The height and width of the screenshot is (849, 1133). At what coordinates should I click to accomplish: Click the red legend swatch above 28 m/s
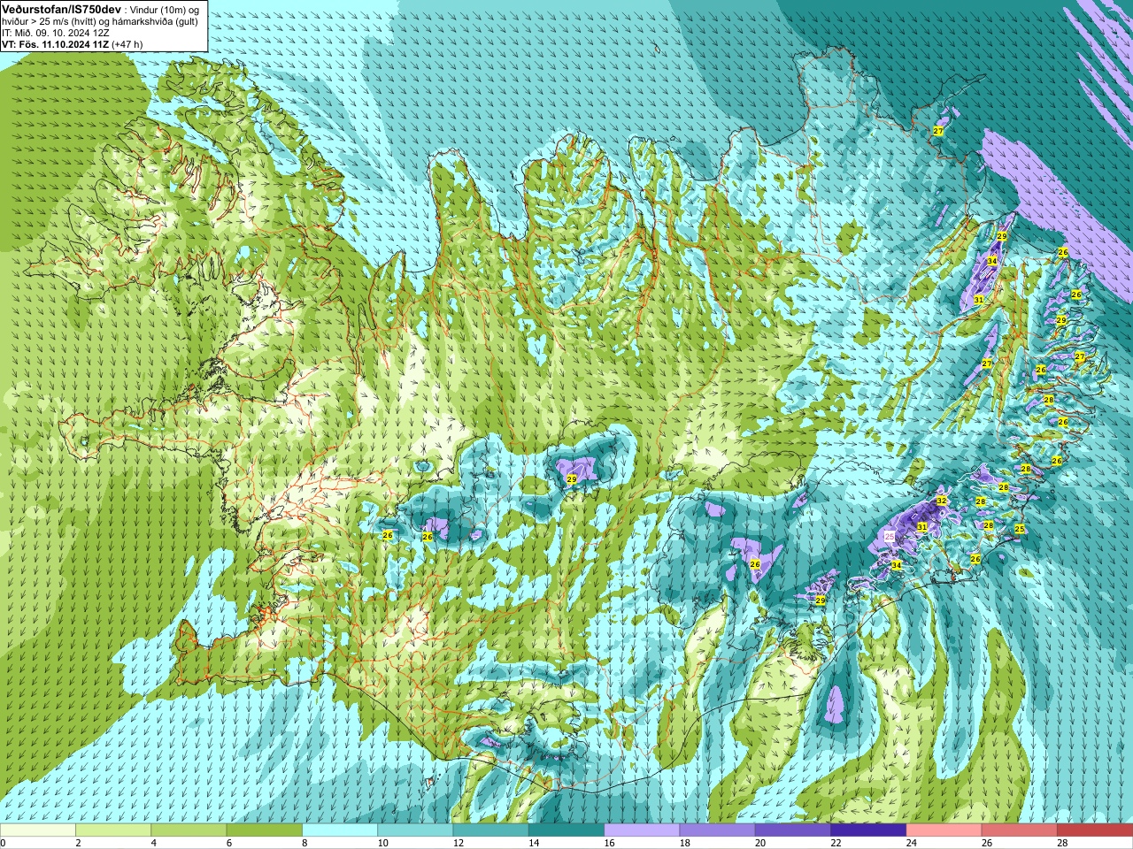tap(1095, 830)
